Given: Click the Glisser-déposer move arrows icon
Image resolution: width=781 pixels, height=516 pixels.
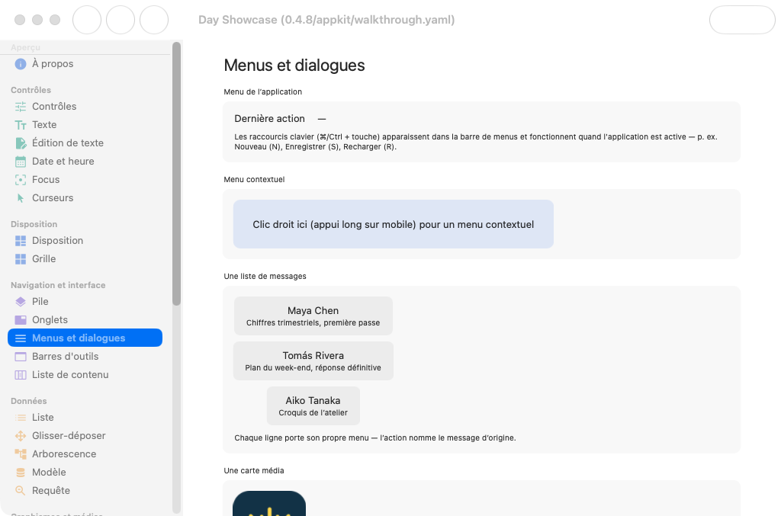Looking at the screenshot, I should coord(21,436).
